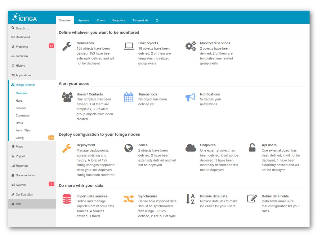Click the Monitored Services gears icon
The height and width of the screenshot is (238, 317).
191,46
